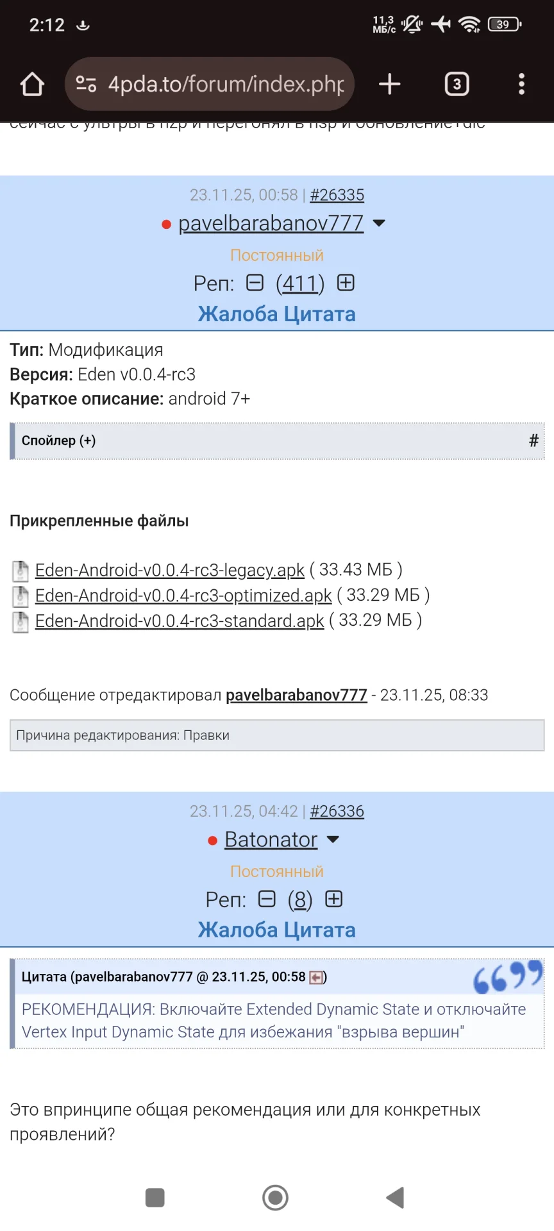This screenshot has height=1231, width=554.
Task: Expand Batonator user menu arrow
Action: (x=333, y=839)
